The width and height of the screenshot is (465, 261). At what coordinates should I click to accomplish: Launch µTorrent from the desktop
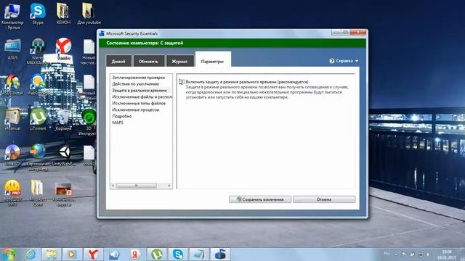coord(38,119)
